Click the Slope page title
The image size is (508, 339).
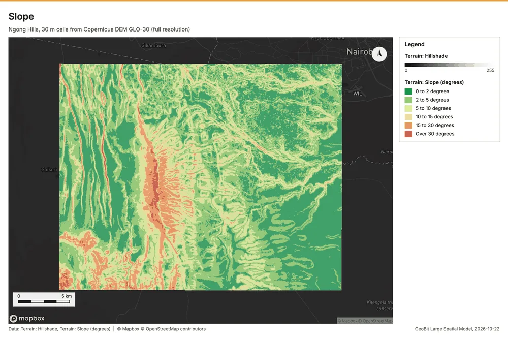pos(21,17)
